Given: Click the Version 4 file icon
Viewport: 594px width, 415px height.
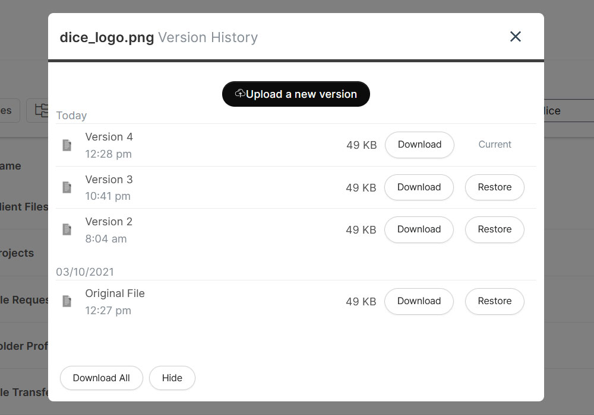Looking at the screenshot, I should pos(67,145).
